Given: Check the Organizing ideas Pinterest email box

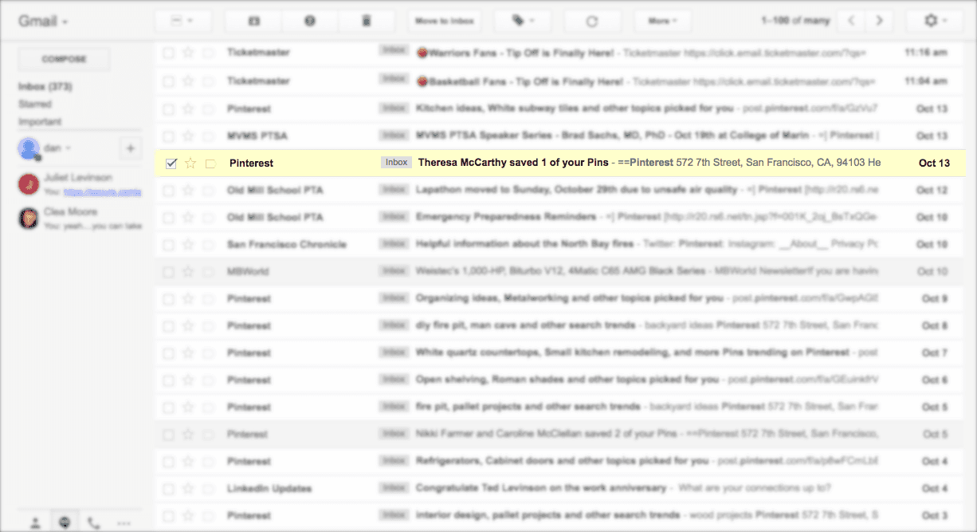Looking at the screenshot, I should point(168,299).
